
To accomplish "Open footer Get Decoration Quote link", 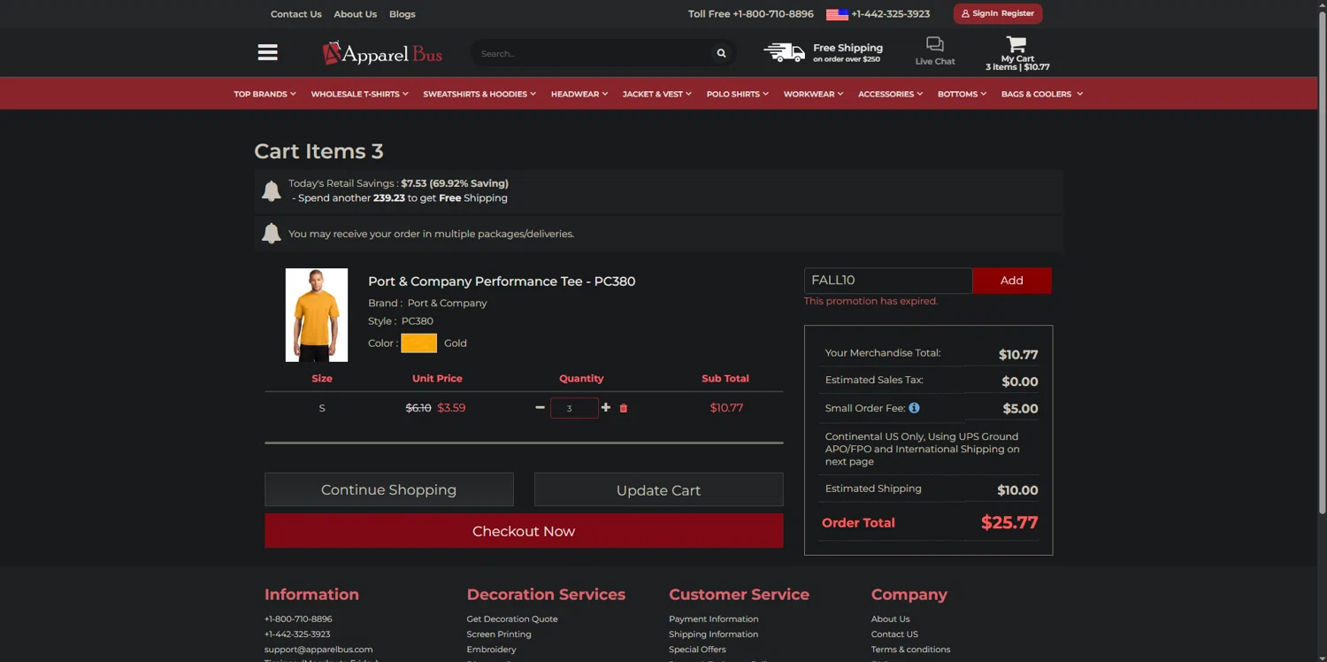I will coord(512,619).
